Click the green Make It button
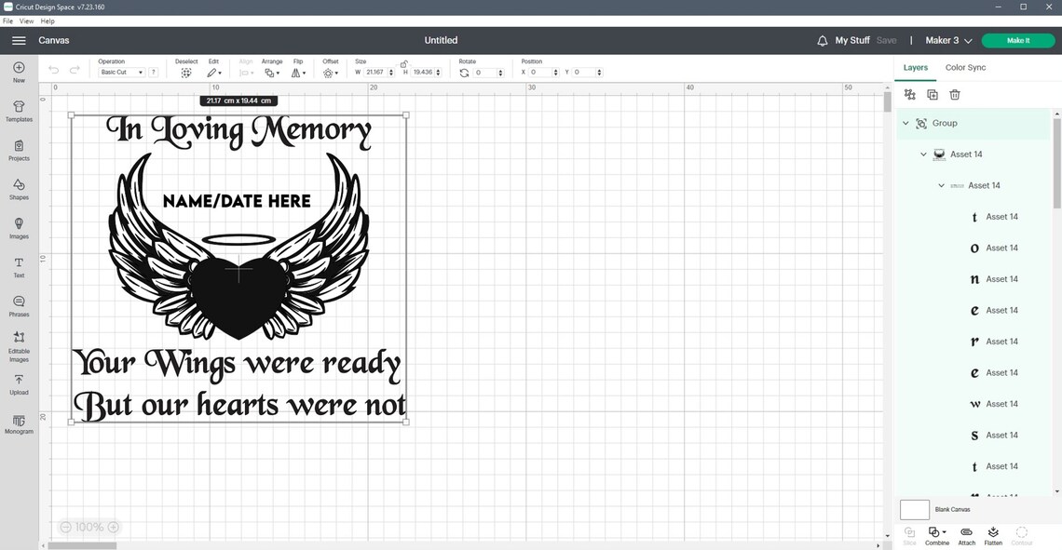 point(1016,40)
